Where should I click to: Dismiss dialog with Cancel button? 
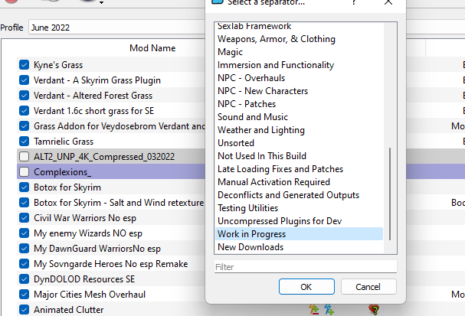368,287
